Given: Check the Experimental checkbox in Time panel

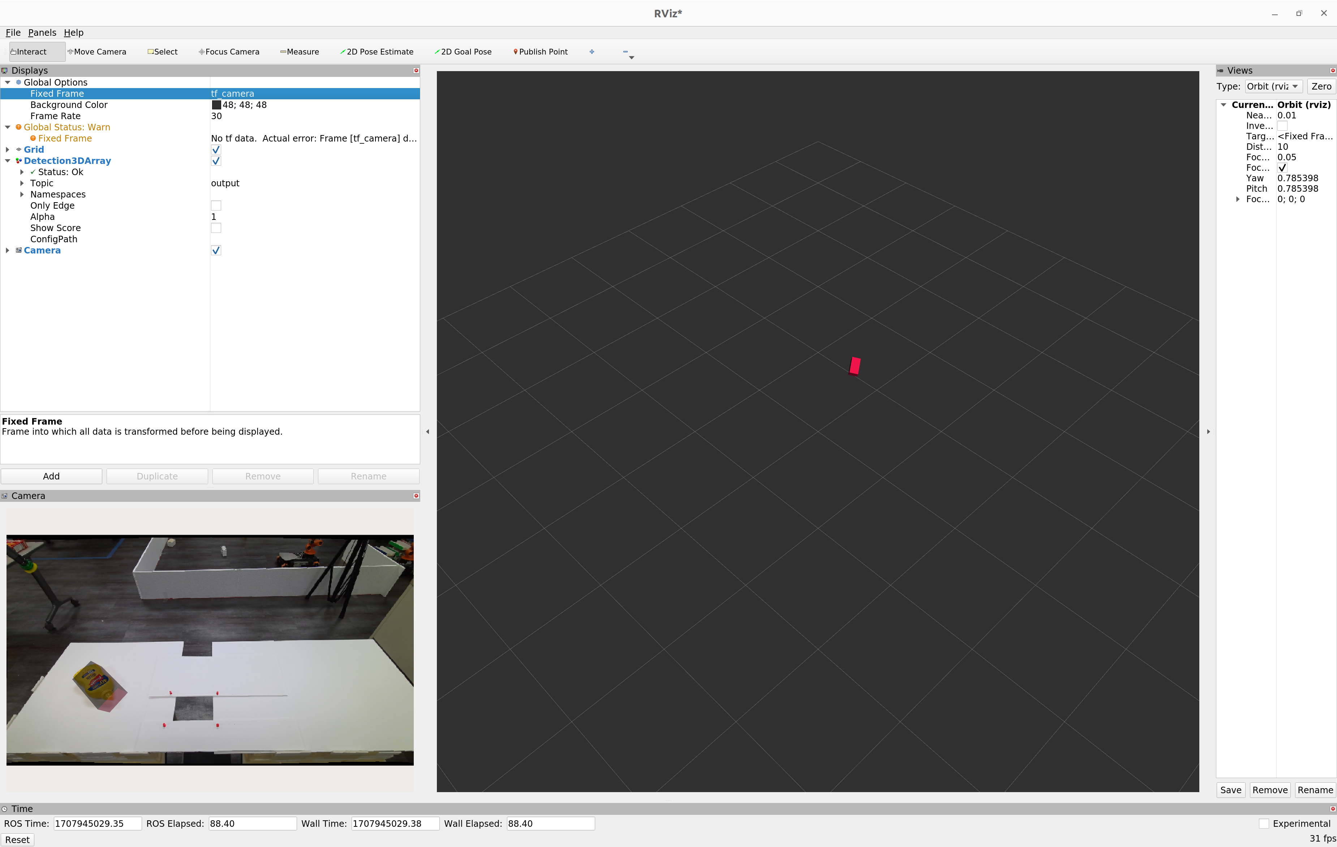Looking at the screenshot, I should tap(1264, 824).
